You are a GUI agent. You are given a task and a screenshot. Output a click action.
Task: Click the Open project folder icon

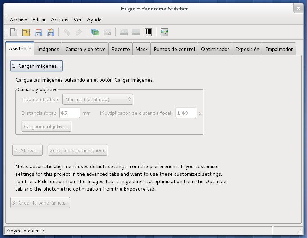pyautogui.click(x=26, y=32)
